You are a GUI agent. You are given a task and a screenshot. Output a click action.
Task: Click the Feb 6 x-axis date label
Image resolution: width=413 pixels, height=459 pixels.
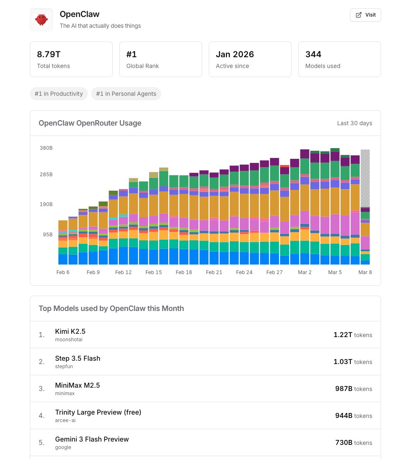(x=63, y=272)
